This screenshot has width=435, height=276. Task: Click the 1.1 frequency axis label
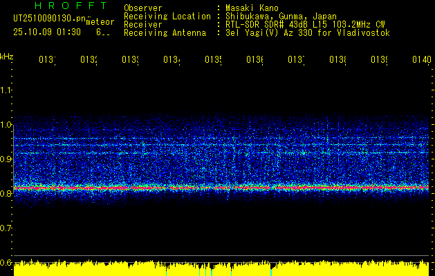(x=6, y=90)
